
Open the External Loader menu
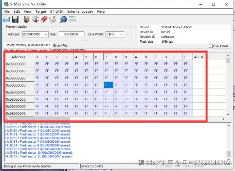[80, 11]
